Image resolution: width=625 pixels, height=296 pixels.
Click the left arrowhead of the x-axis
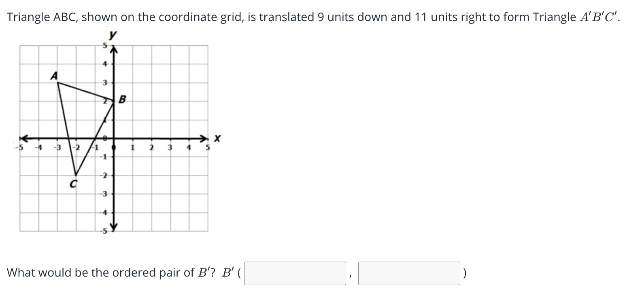(24, 138)
